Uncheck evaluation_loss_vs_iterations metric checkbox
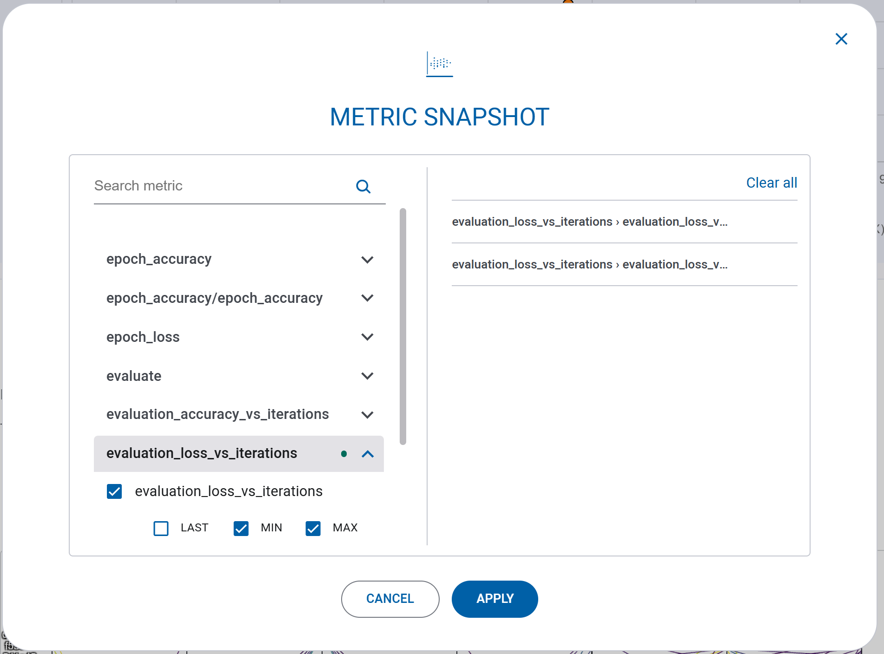Screen dimensions: 884x654 coord(114,491)
